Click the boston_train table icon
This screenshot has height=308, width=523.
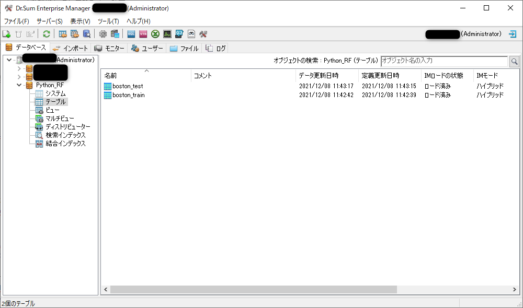pos(107,95)
